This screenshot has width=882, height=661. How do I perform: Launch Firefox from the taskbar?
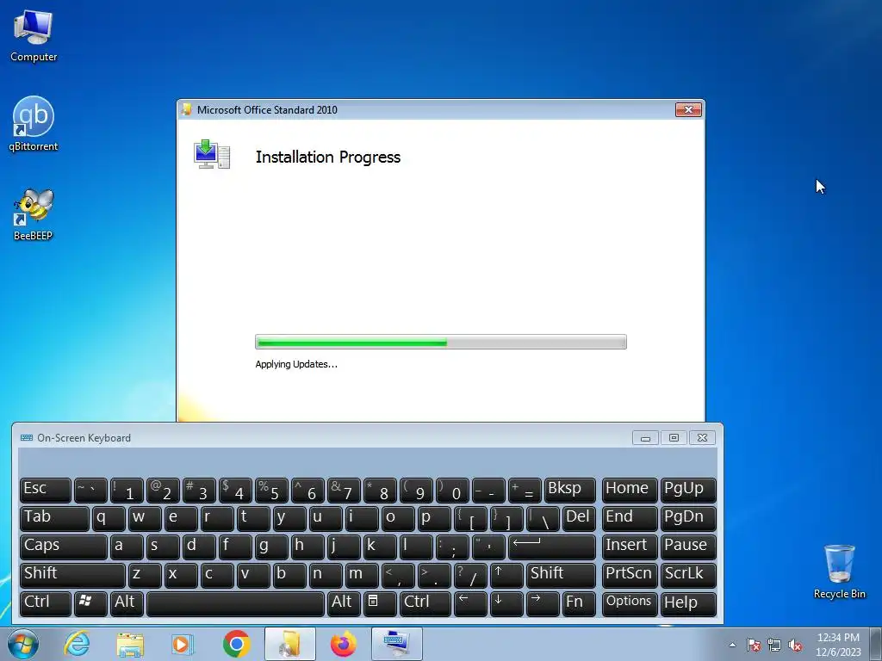click(343, 644)
